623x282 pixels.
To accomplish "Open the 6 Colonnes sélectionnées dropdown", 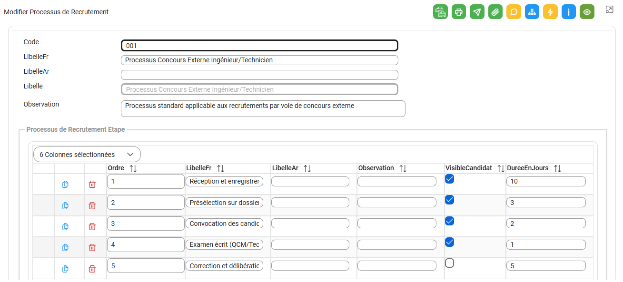I will click(87, 155).
